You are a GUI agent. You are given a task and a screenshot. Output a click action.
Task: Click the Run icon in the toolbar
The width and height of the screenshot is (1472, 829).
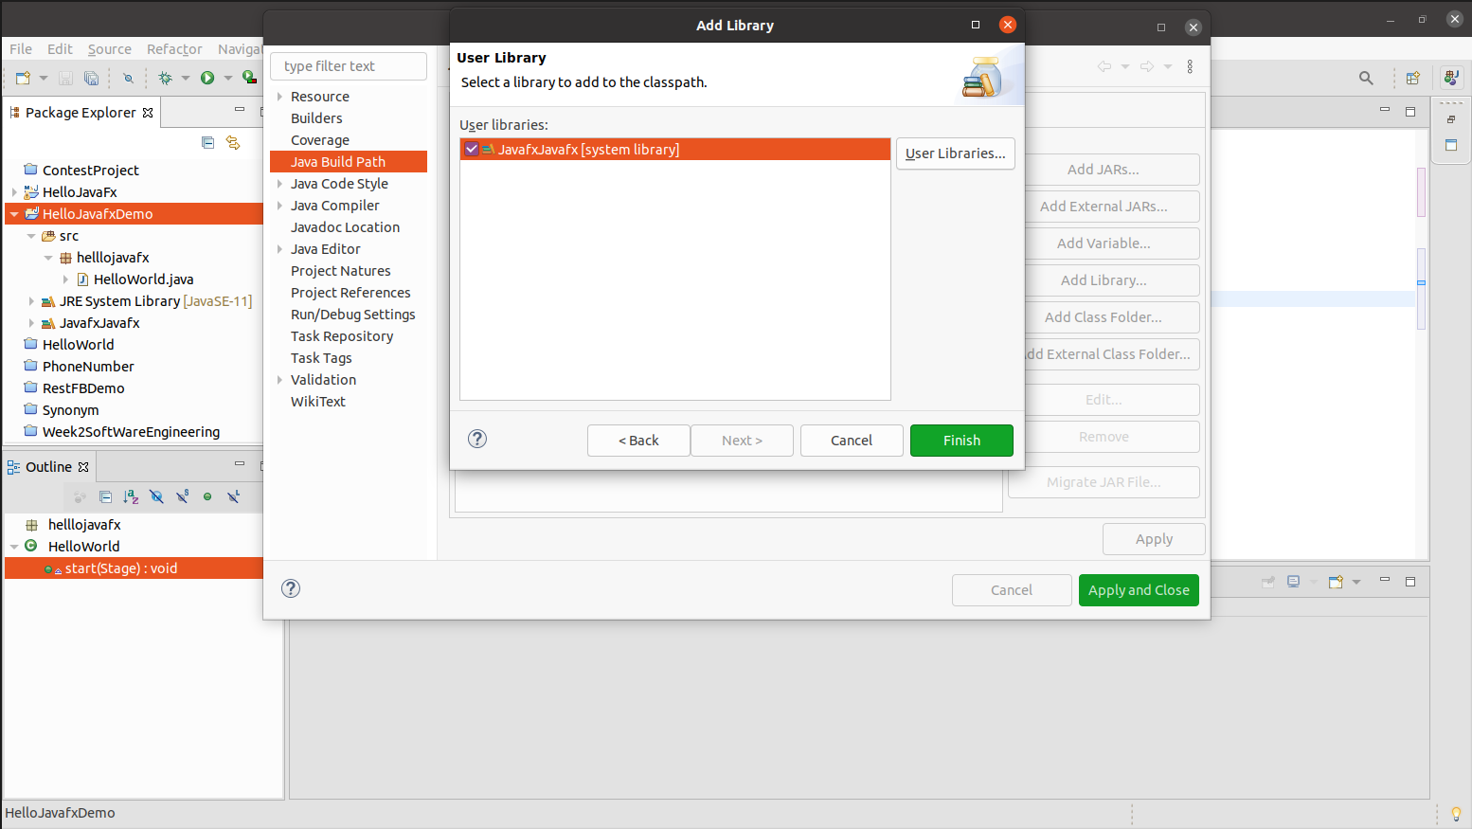(206, 78)
